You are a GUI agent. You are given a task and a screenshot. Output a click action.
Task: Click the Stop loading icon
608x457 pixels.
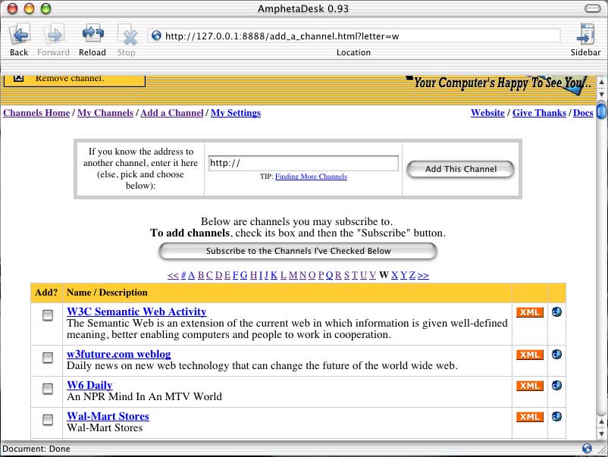[x=127, y=35]
